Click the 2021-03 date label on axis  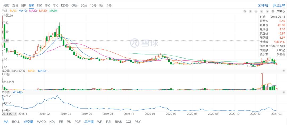coord(276,114)
